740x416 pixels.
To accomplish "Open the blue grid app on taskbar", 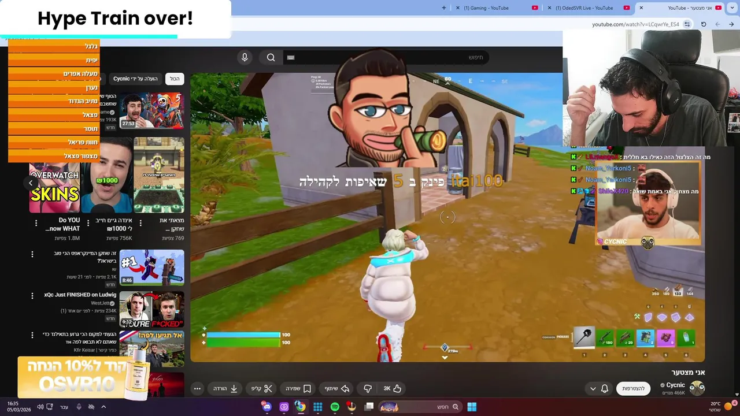I will (317, 407).
